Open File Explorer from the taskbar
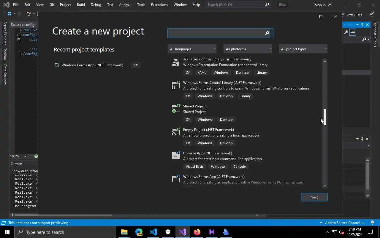 click(124, 232)
